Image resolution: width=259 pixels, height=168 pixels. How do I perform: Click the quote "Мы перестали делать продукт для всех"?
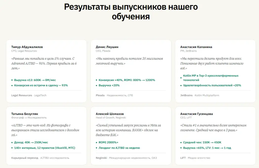pyautogui.click(x=212, y=64)
